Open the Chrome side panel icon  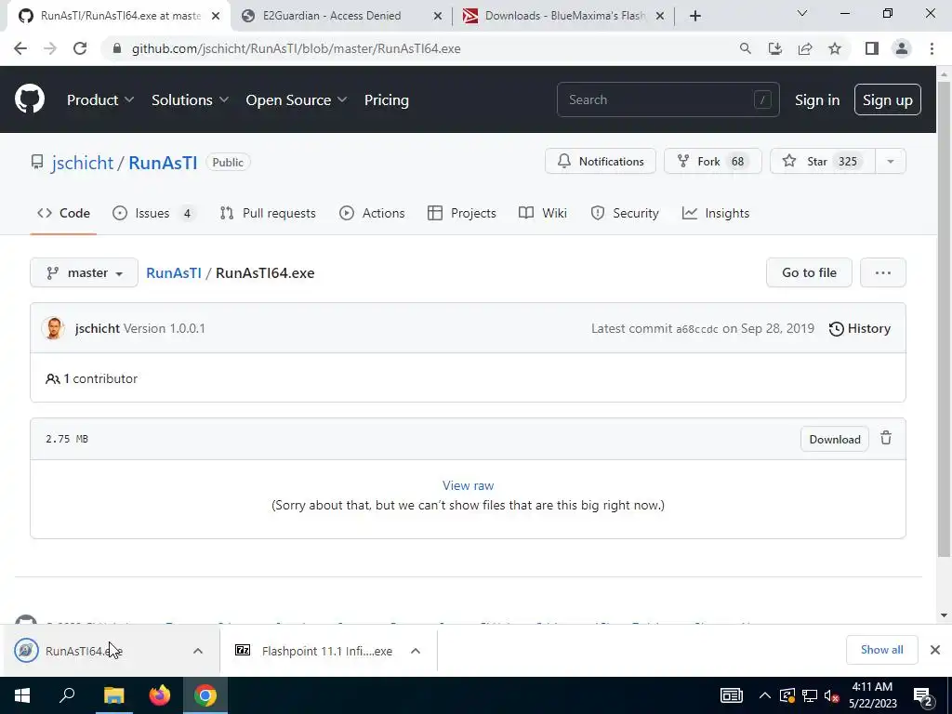pos(872,48)
